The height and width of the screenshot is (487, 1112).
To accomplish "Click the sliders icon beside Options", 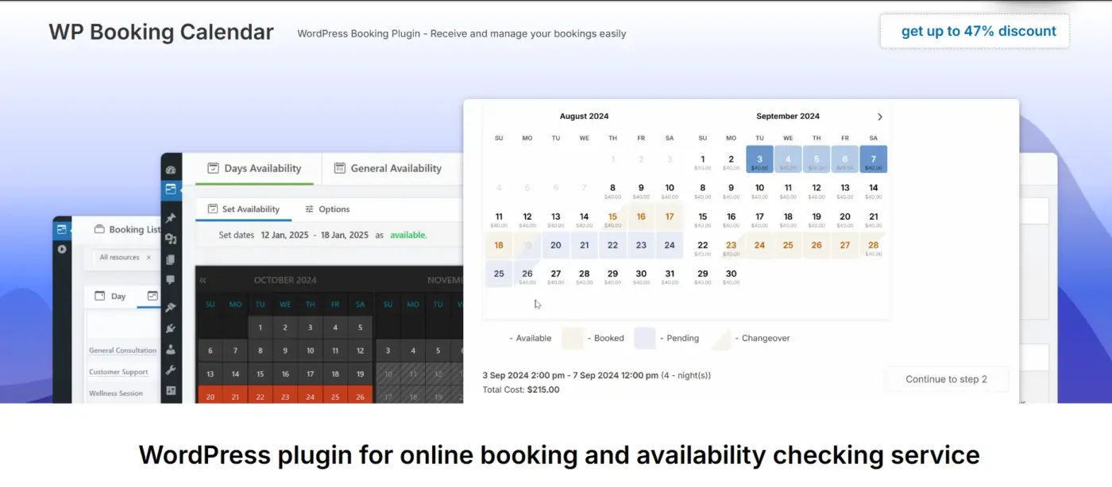I will [309, 209].
